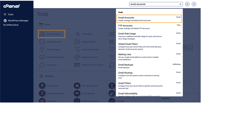Clear the search field with X icon
The width and height of the screenshot is (233, 124).
180,4
